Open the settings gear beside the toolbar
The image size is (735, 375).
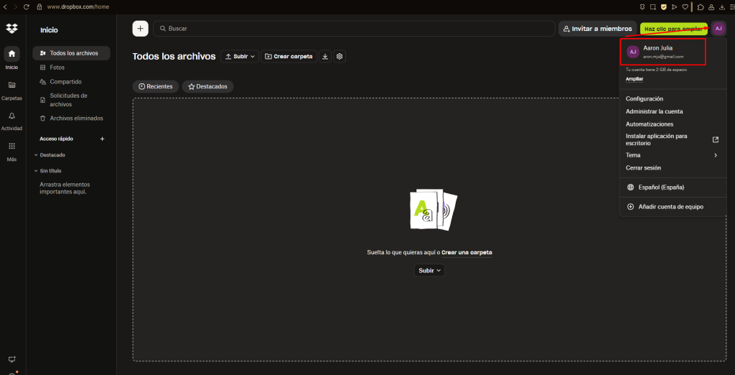pos(340,56)
